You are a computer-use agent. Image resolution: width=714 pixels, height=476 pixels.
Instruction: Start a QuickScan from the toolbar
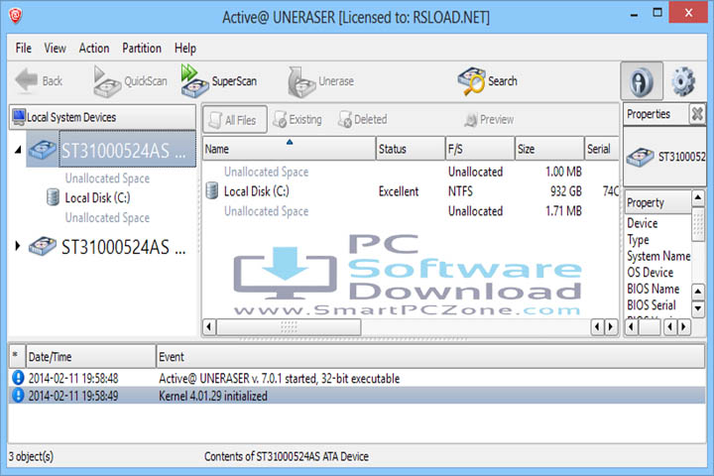pos(130,81)
